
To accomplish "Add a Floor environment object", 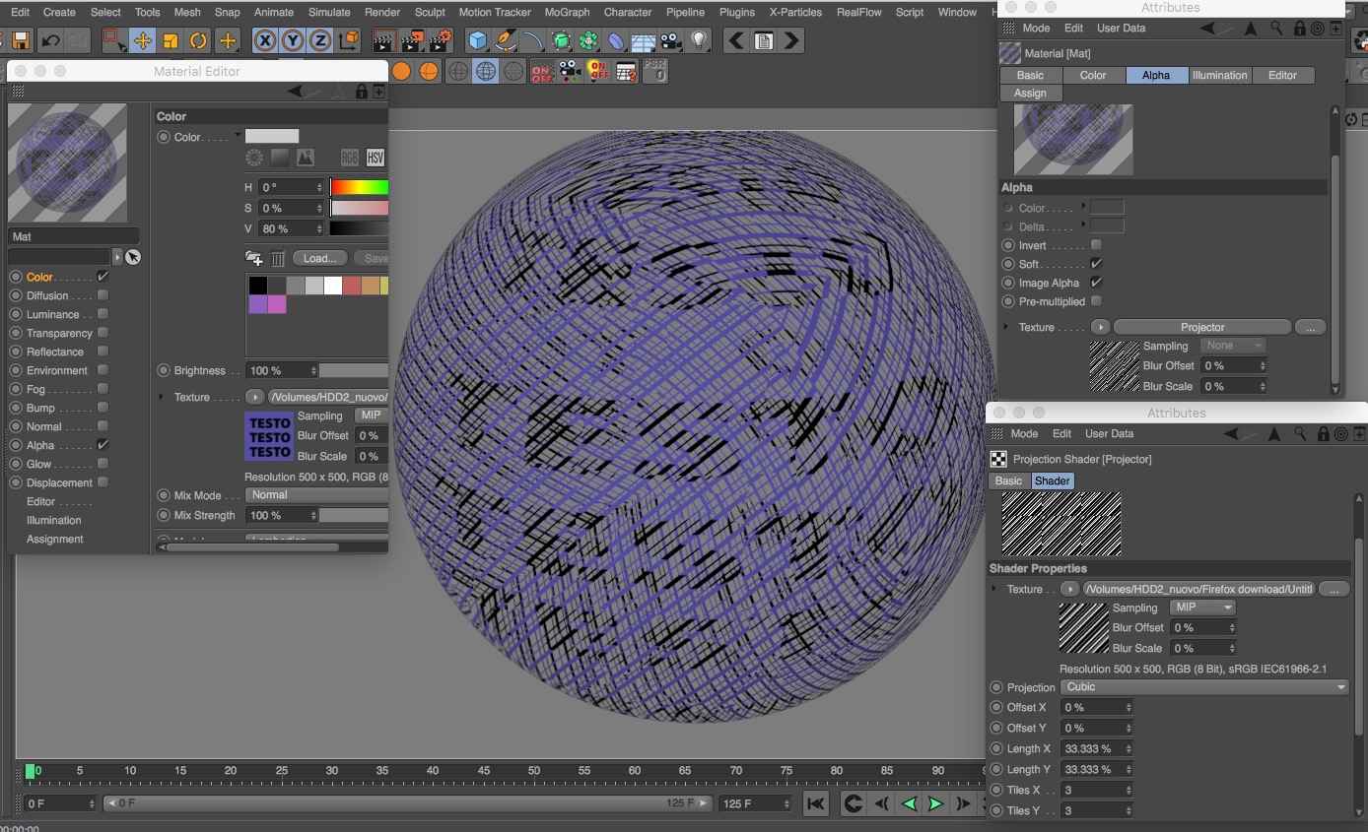I will (x=644, y=42).
